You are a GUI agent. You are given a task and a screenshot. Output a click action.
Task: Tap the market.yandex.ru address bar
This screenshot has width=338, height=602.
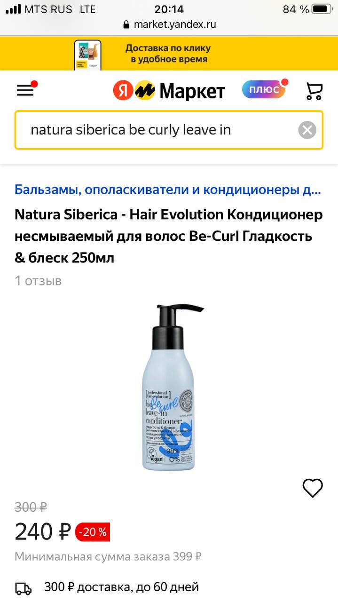169,24
